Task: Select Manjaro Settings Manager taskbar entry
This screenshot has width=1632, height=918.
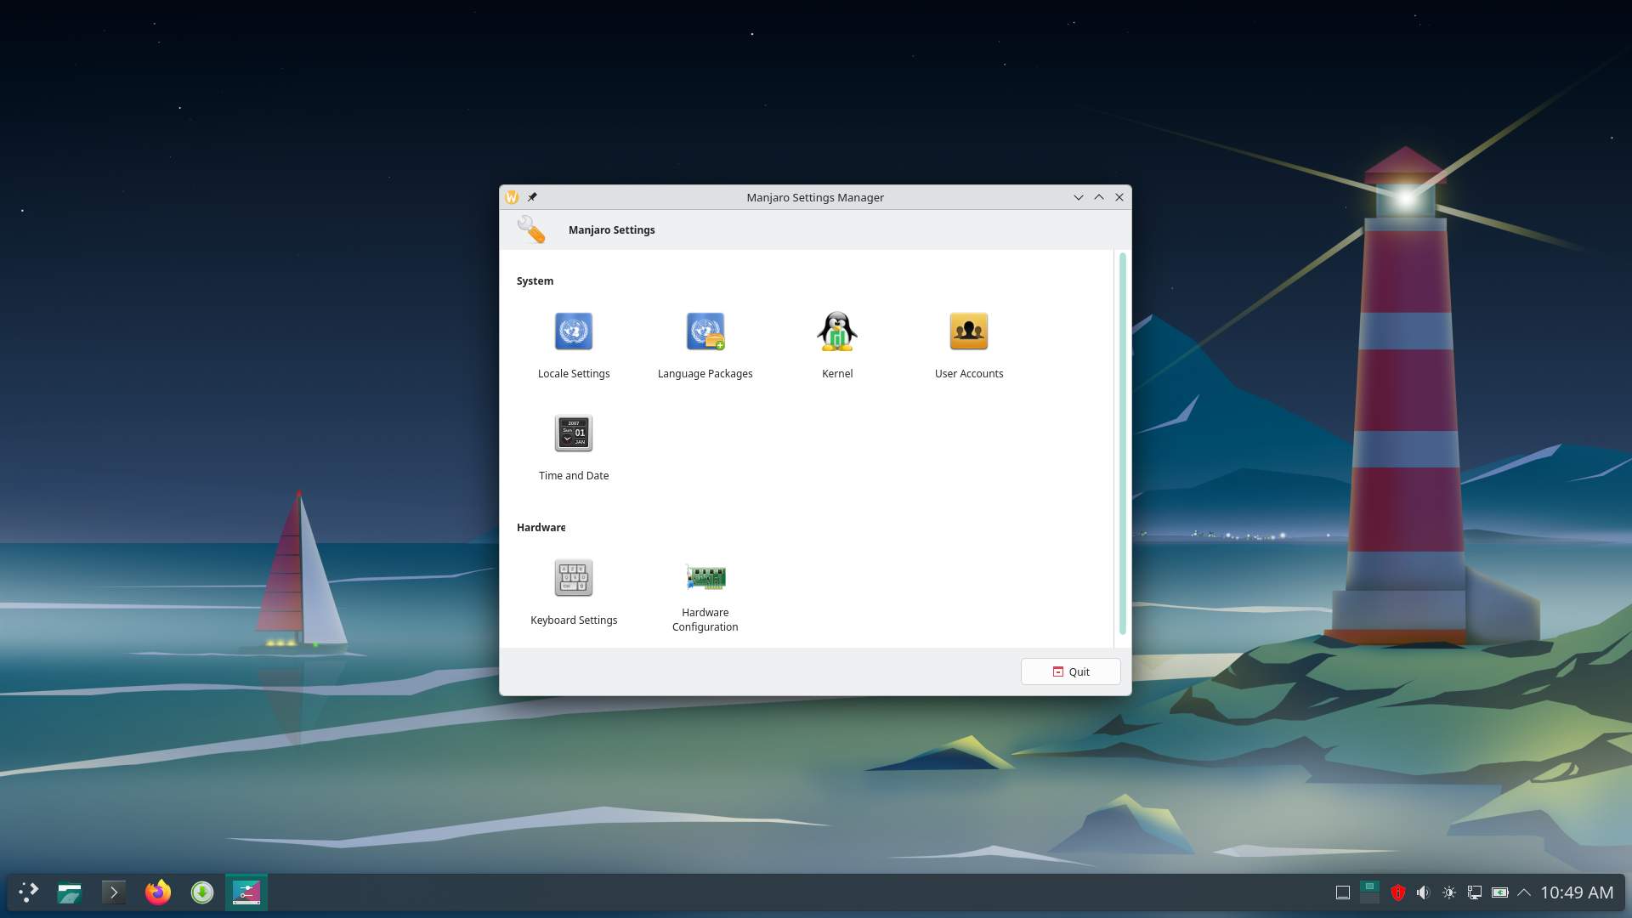Action: tap(246, 892)
